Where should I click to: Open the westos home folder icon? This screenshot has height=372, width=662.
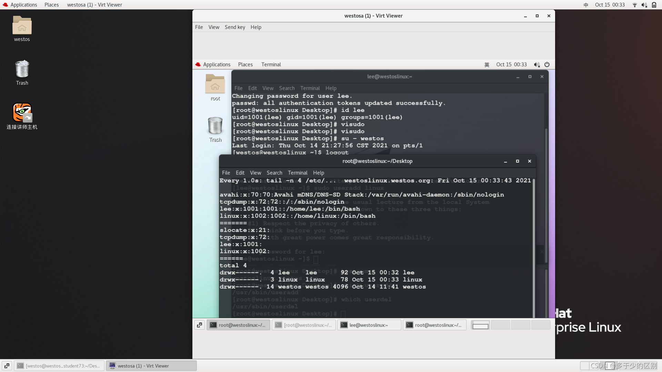click(22, 25)
